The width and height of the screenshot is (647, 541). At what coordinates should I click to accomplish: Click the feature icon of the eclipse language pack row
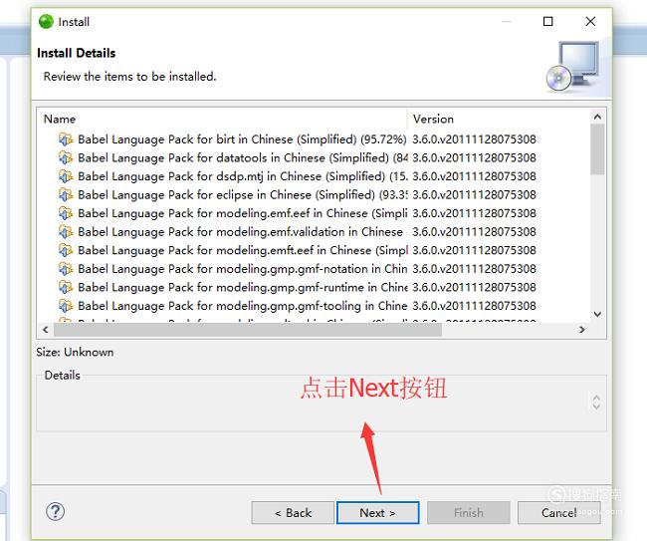point(66,194)
